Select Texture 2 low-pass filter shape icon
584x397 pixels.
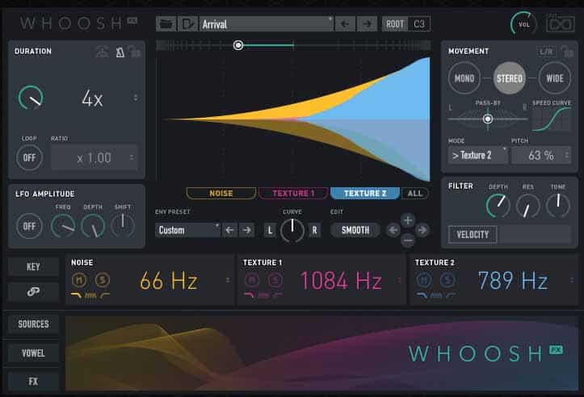(x=422, y=296)
